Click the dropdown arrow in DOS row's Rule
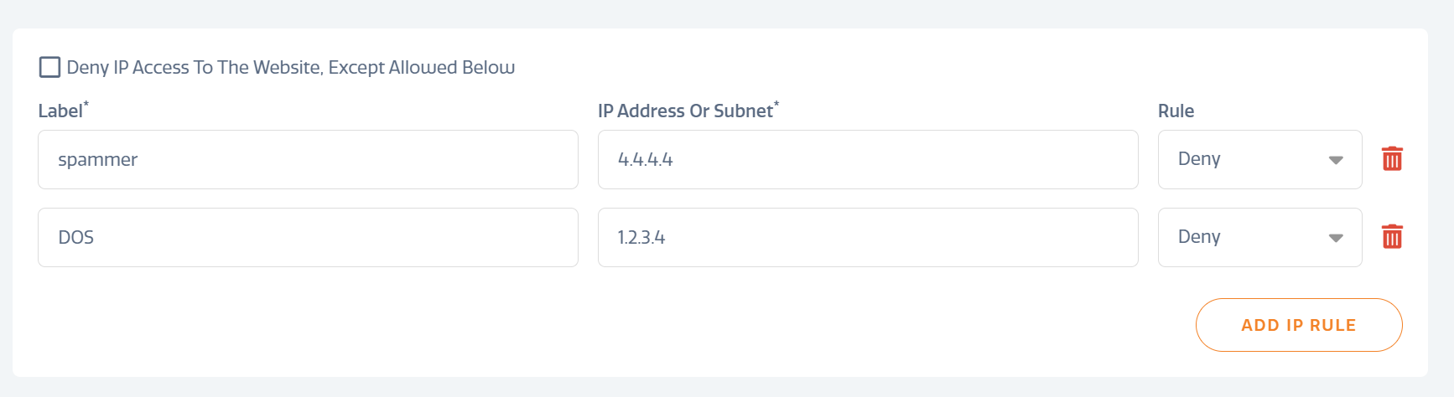This screenshot has width=1454, height=397. coord(1336,238)
